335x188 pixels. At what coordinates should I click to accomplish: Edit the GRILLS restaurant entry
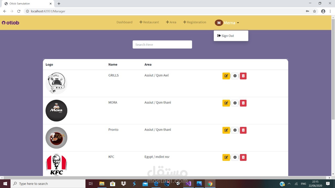[226, 76]
